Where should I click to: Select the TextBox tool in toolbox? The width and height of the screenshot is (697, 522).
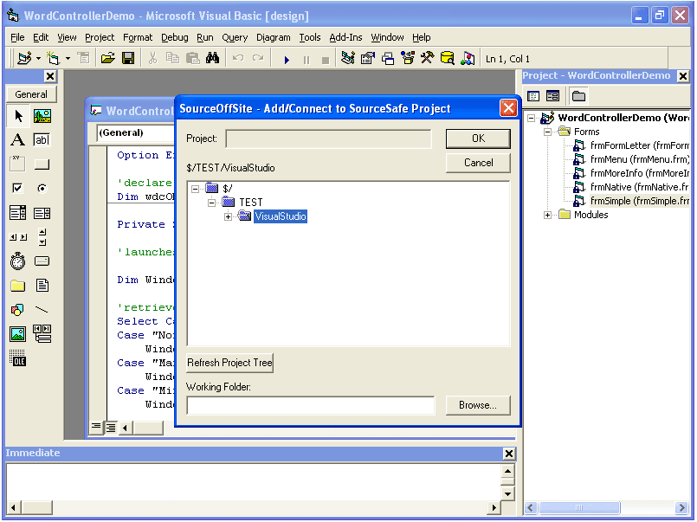(42, 140)
